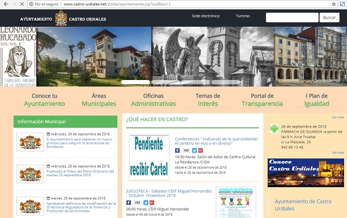
Task: Open Conoce Castro Urdiales banner image
Action: coord(306,173)
